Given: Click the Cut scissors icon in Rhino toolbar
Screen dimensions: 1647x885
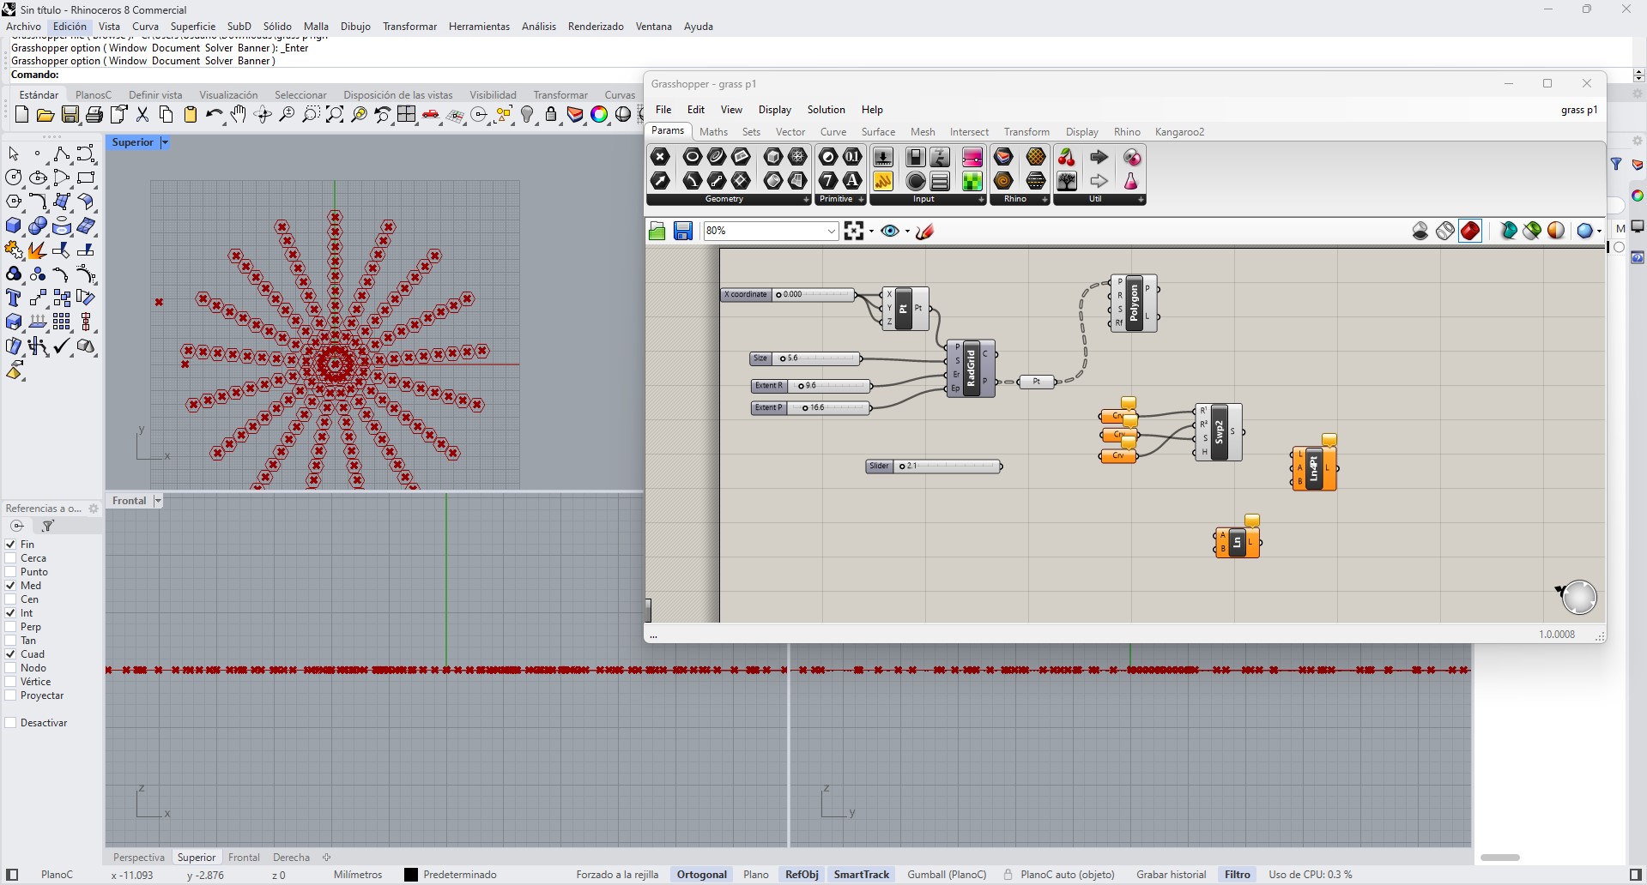Looking at the screenshot, I should tap(142, 115).
